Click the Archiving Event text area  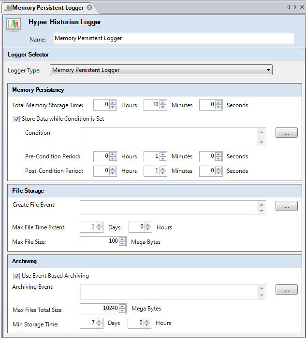pos(169,292)
